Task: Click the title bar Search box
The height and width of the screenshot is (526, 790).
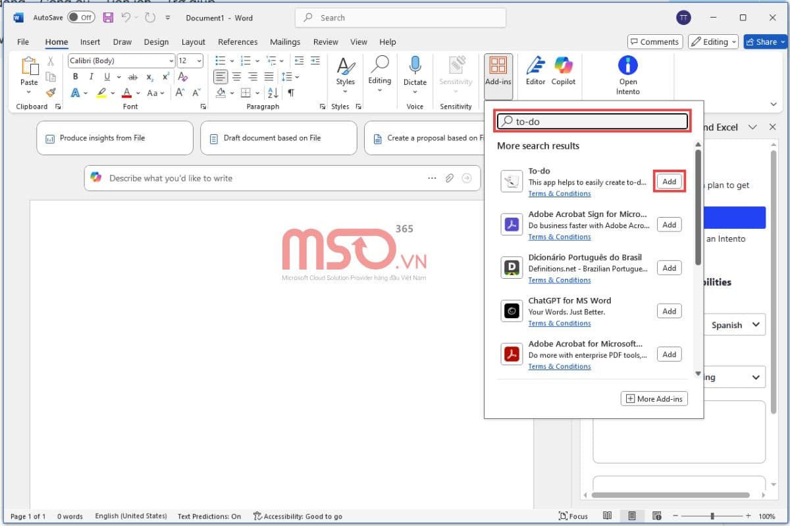Action: (x=400, y=18)
